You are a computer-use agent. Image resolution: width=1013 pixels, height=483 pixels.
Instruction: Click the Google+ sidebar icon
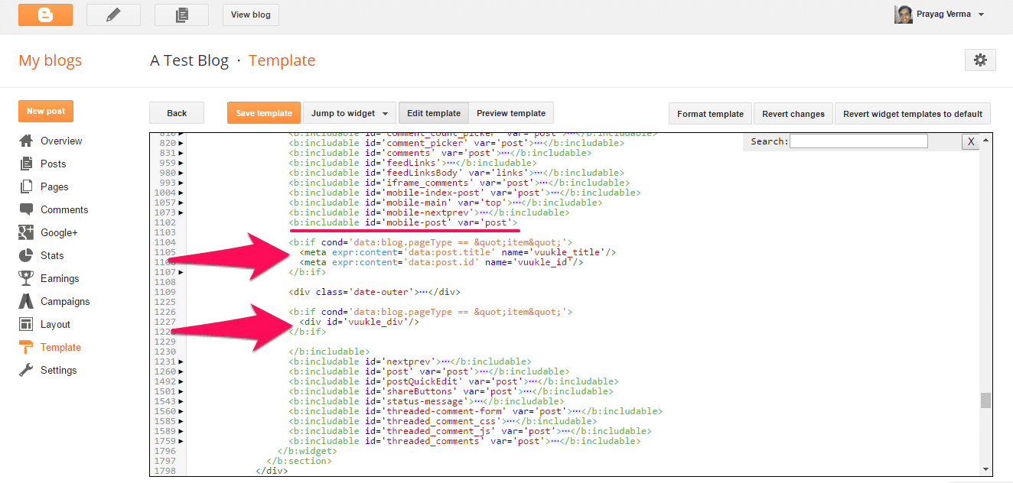tap(27, 232)
